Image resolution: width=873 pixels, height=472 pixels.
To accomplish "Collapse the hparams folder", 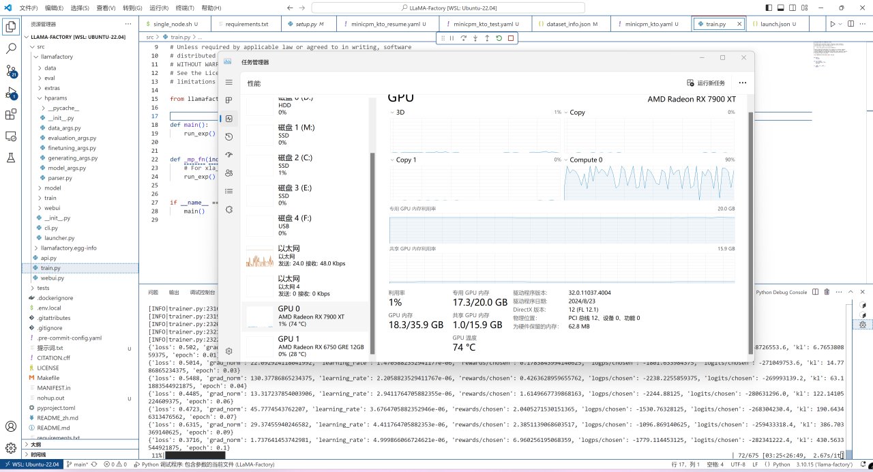I will [56, 98].
